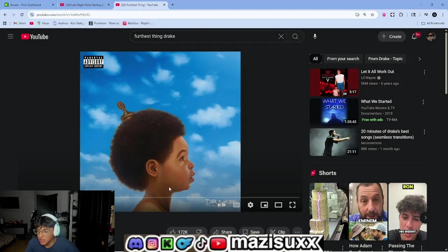
Task: Open the video player settings gear
Action: 250,205
